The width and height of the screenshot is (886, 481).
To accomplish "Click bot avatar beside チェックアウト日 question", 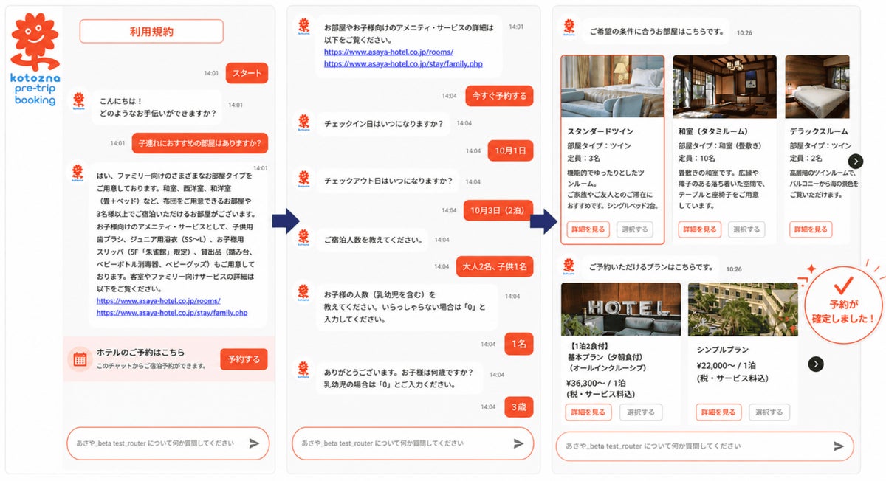I will pos(302,179).
